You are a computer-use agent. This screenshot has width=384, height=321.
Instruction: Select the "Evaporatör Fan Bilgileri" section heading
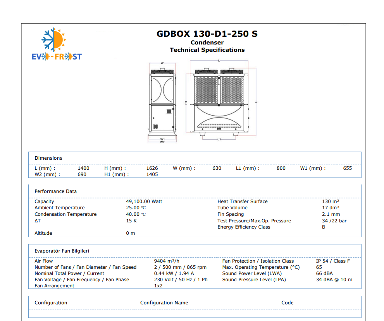click(62, 251)
